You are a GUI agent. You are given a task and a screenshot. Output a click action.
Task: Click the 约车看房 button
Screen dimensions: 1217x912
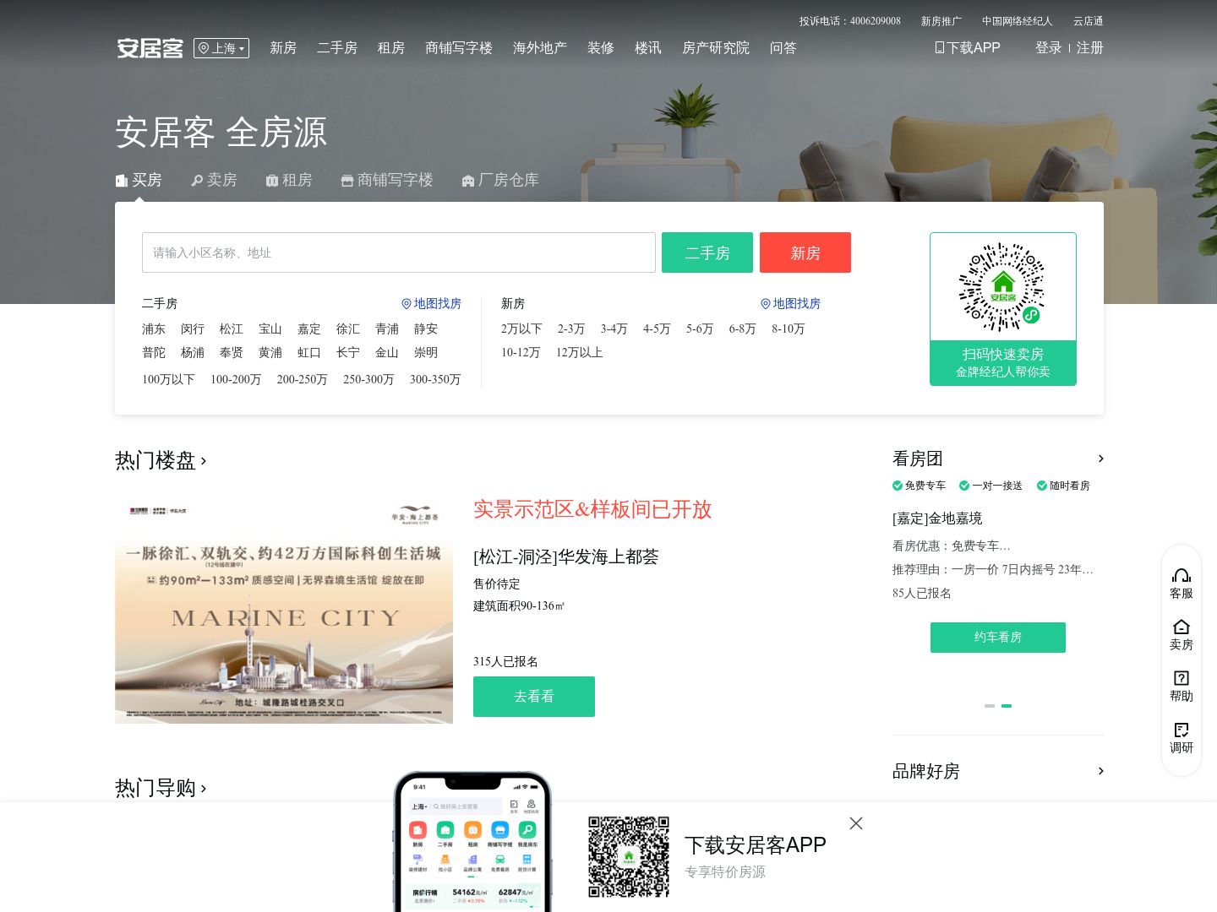(998, 638)
